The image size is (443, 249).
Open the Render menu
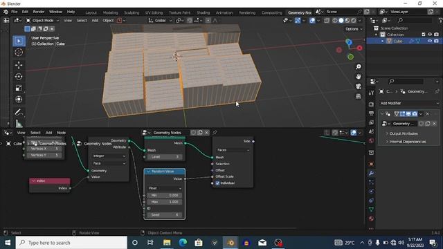point(39,12)
